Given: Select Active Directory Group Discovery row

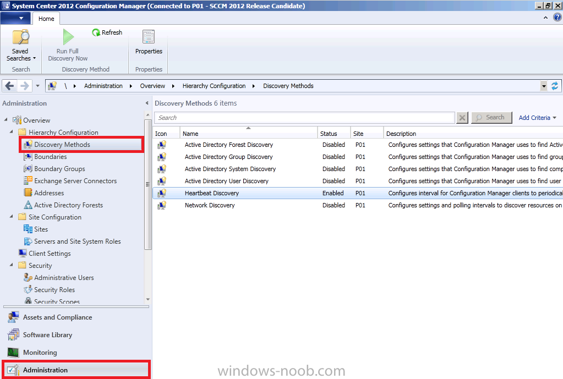Looking at the screenshot, I should [x=358, y=157].
